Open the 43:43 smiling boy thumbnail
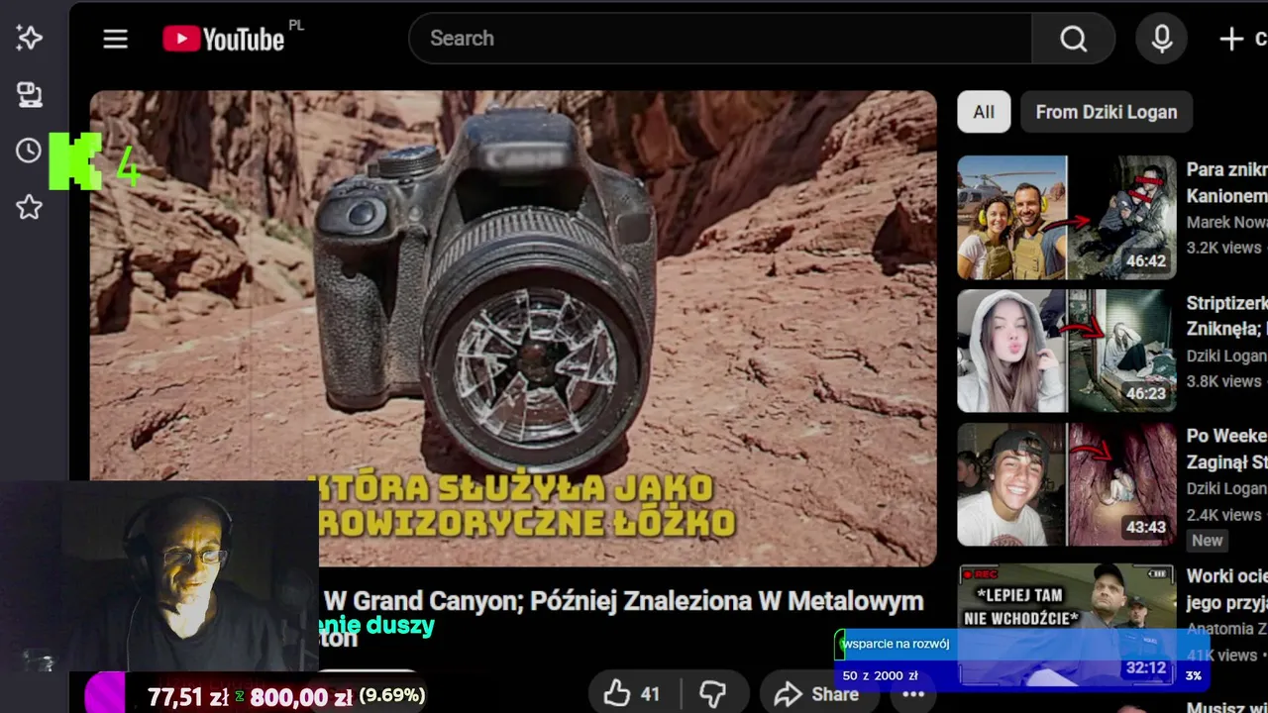This screenshot has height=713, width=1268. click(1067, 484)
